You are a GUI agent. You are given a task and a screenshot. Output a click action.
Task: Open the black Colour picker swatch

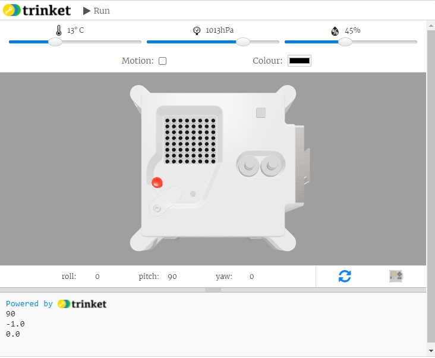[x=300, y=61]
